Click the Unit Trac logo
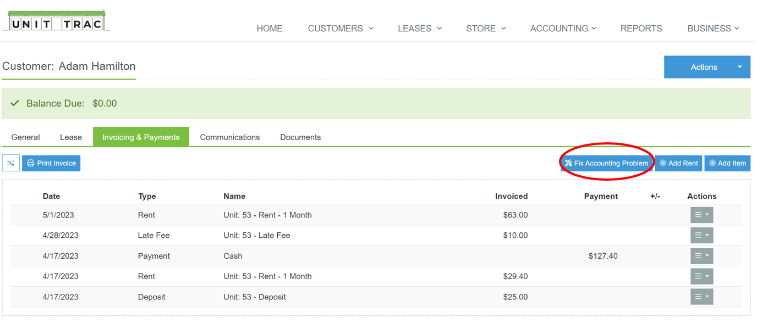 pos(56,21)
